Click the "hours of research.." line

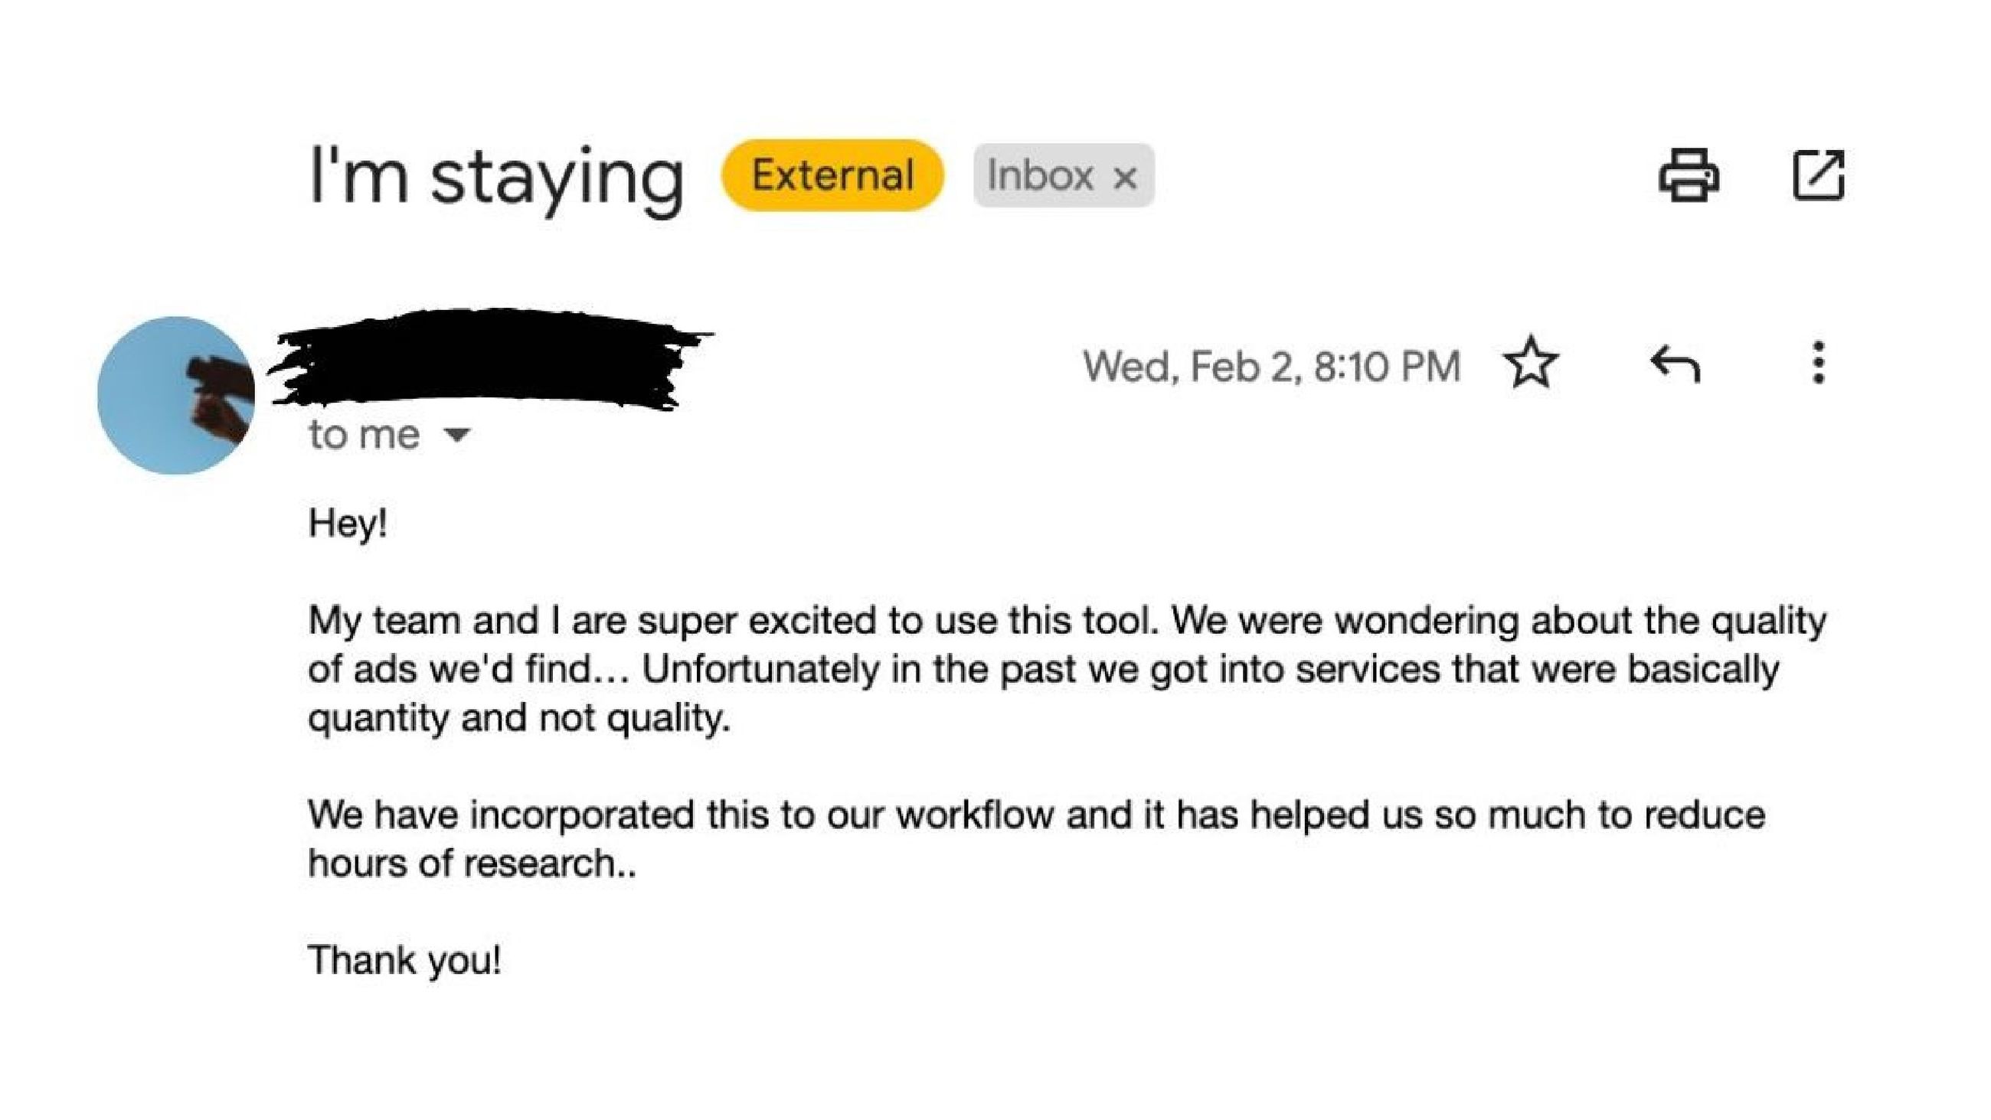(x=472, y=864)
